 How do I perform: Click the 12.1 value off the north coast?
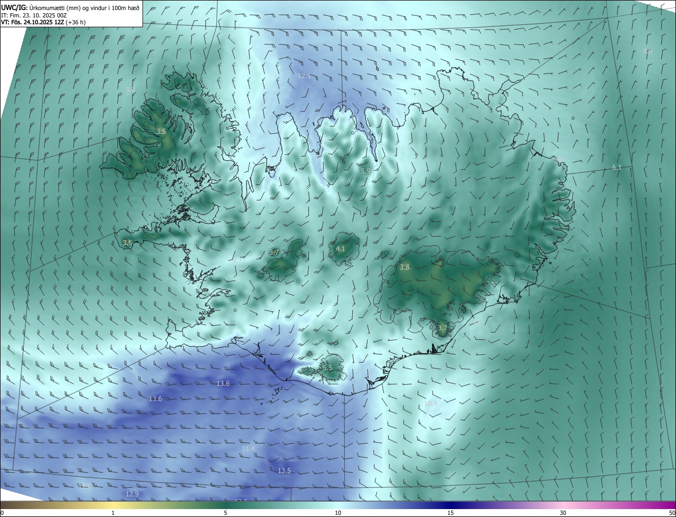304,76
